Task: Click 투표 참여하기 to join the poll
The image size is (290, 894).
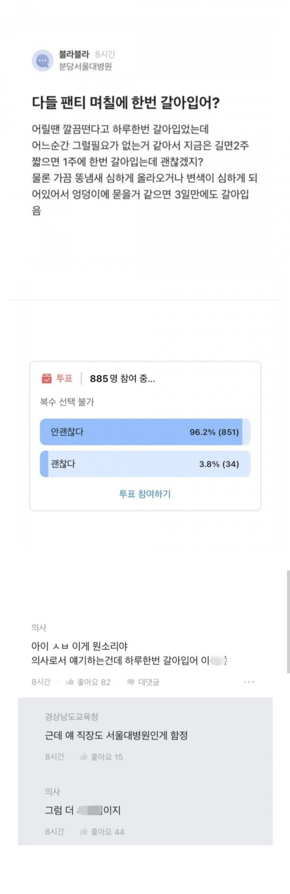Action: tap(145, 494)
